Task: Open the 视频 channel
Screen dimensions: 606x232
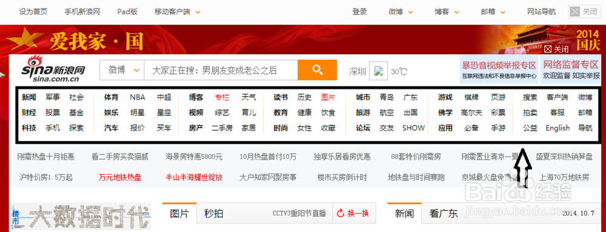Action: click(x=196, y=112)
